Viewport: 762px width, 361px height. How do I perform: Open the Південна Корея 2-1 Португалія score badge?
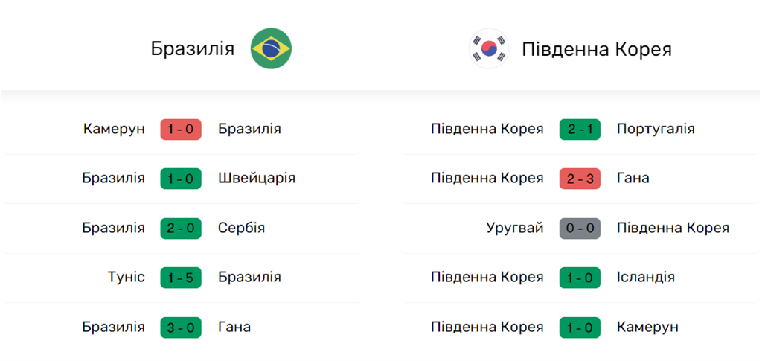(x=580, y=130)
